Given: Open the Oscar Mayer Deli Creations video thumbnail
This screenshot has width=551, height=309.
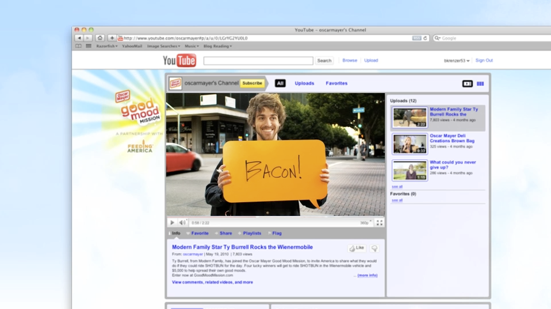Looking at the screenshot, I should [410, 144].
